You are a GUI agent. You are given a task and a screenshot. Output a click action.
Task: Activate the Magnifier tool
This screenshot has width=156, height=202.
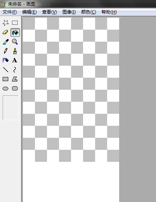[x=15, y=42]
